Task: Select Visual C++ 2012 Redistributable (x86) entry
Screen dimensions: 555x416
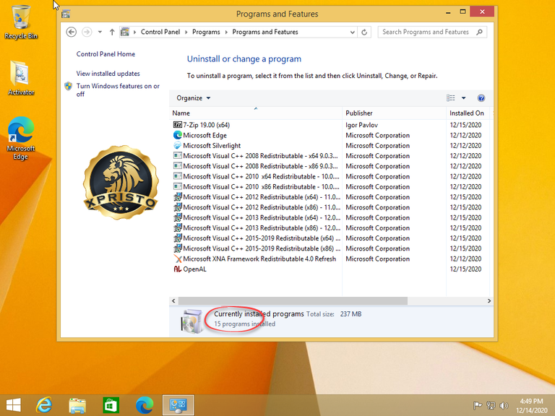Action: 331,207
